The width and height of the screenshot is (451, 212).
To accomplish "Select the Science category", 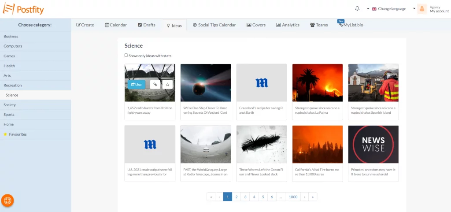I will tap(35, 95).
